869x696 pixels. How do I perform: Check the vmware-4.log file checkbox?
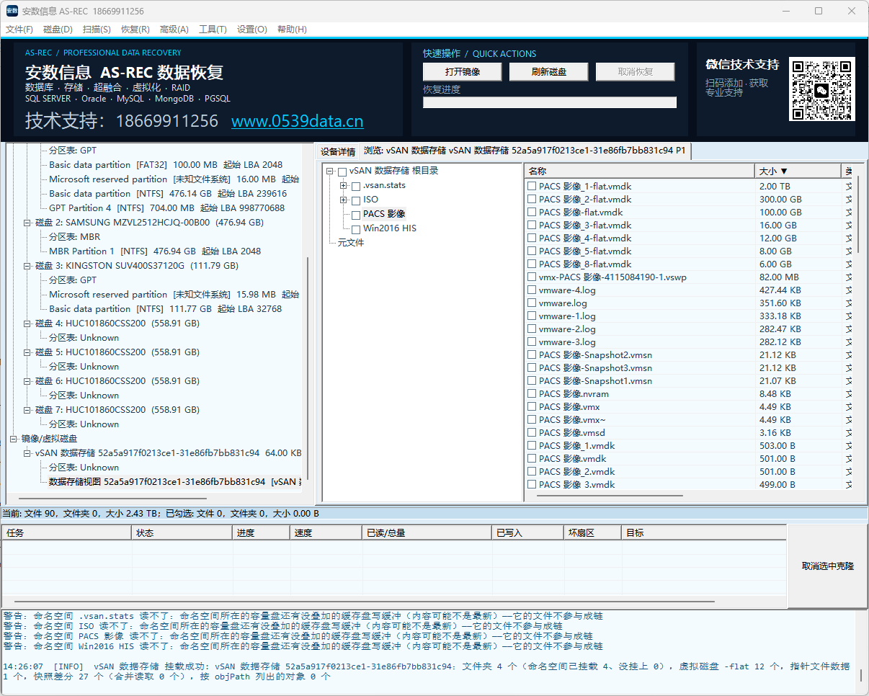pos(532,290)
